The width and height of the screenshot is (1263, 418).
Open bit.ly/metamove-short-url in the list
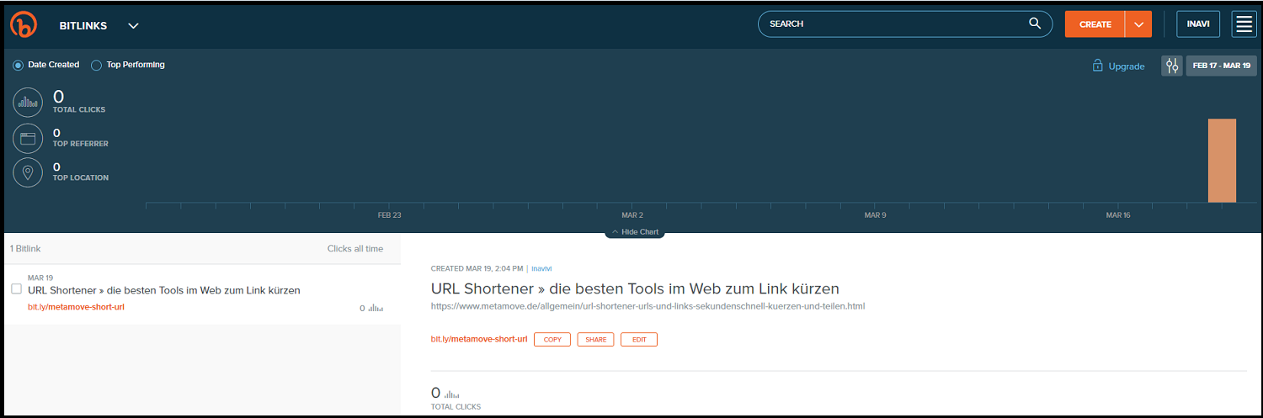click(x=76, y=307)
